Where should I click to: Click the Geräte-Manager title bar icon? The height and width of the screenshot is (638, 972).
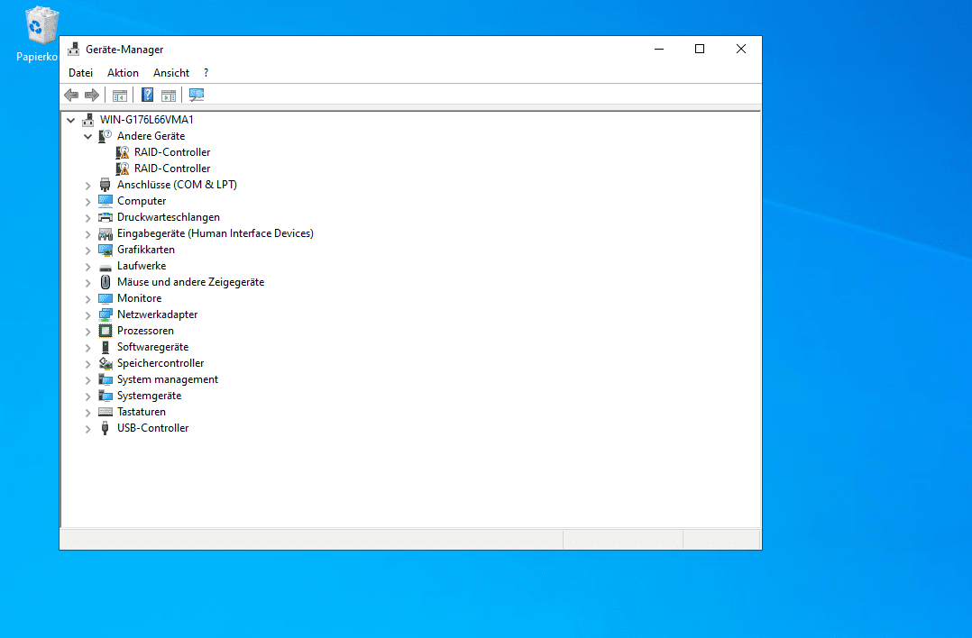tap(74, 49)
